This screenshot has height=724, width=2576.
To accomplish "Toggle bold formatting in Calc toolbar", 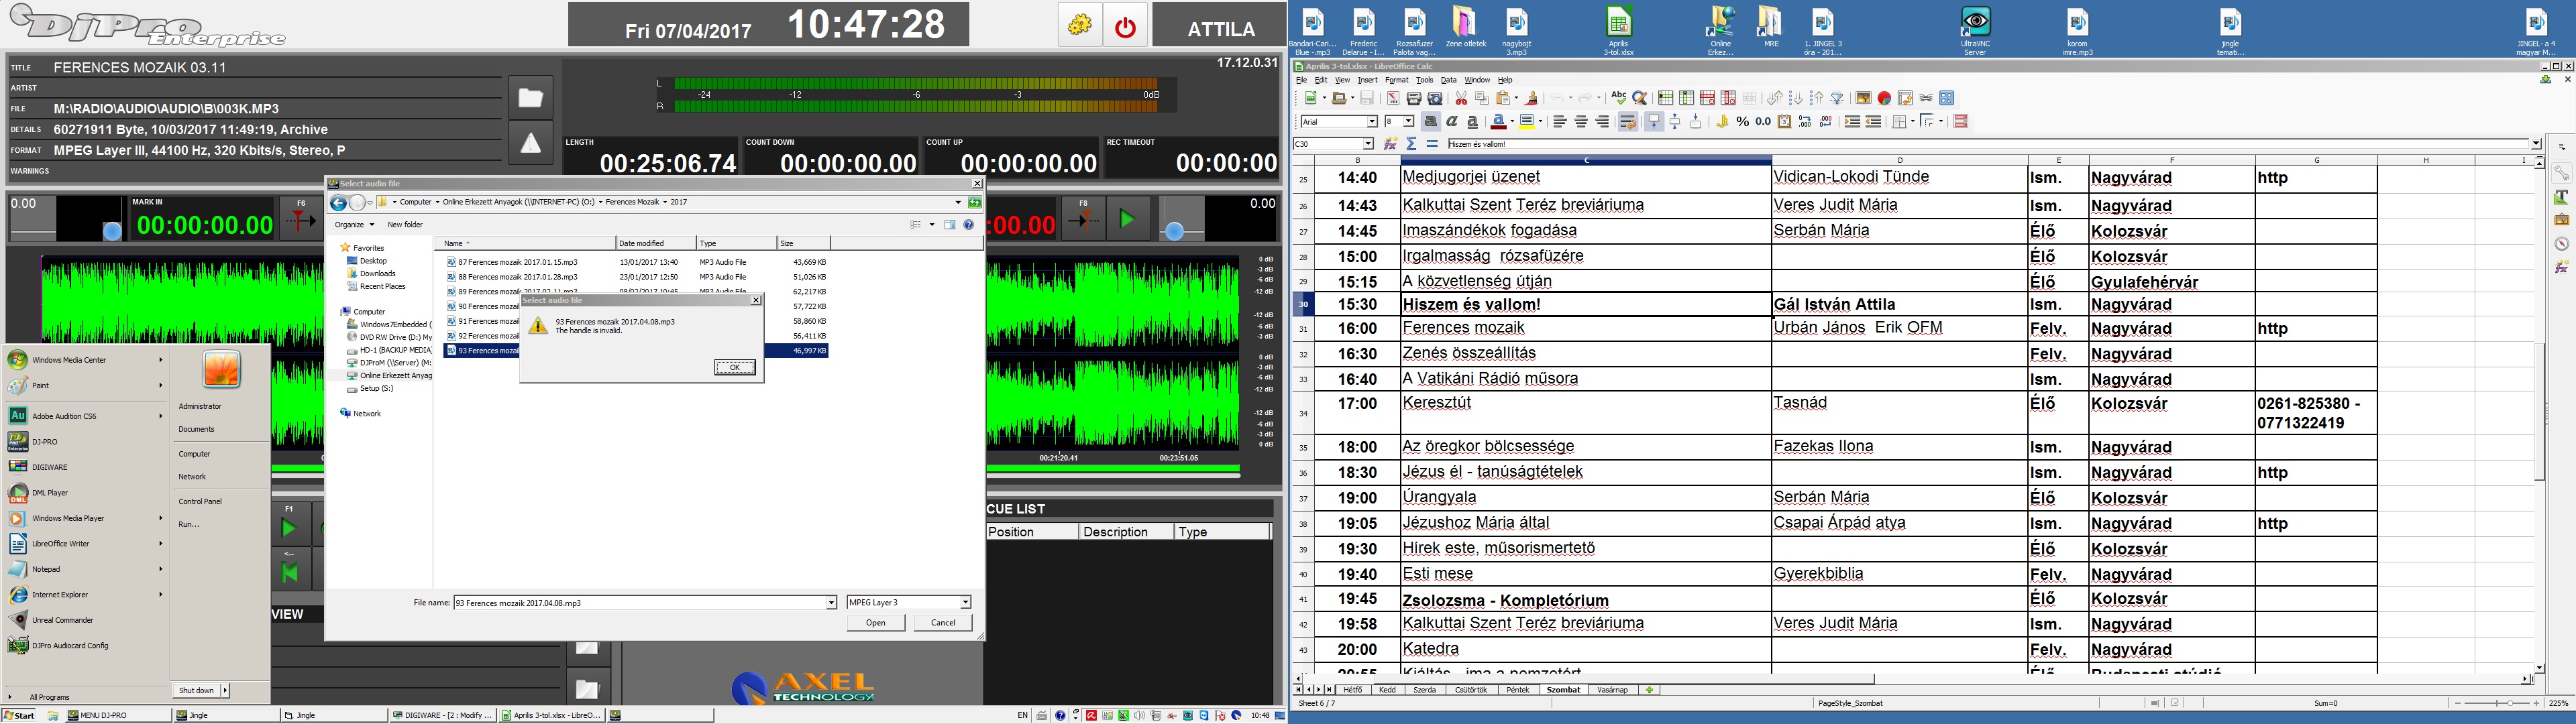I will pos(1431,122).
